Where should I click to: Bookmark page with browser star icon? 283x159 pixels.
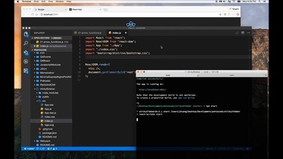click(x=220, y=15)
